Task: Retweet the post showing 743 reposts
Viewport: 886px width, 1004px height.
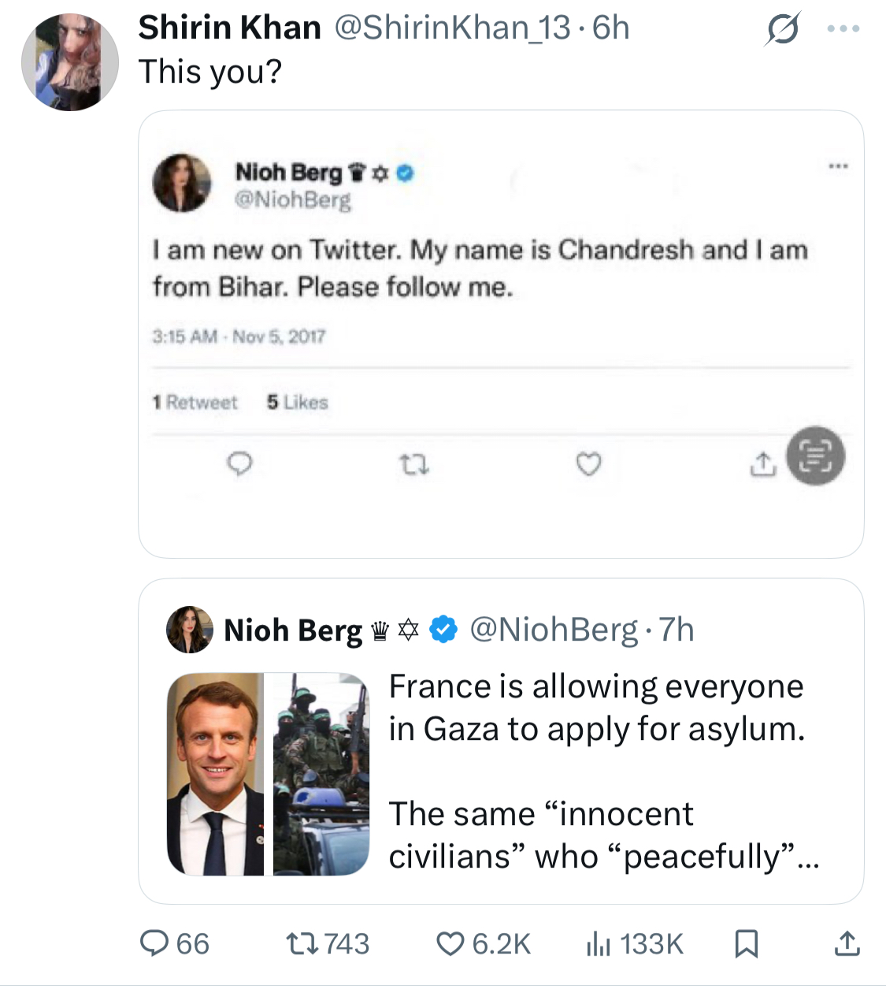Action: tap(327, 943)
